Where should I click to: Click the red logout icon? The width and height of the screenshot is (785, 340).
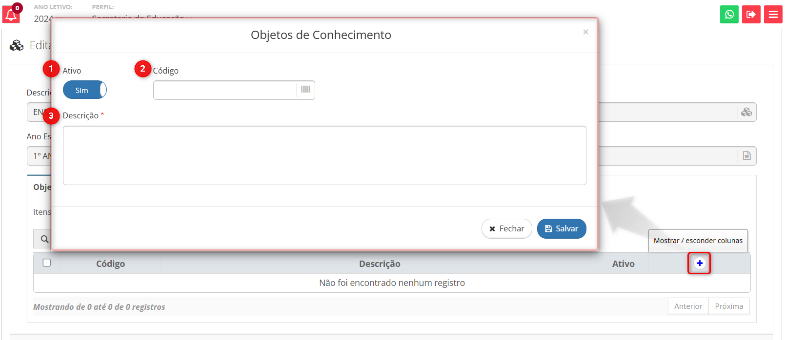751,15
